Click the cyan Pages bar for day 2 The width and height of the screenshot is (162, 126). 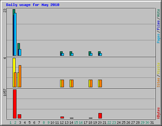tap(15, 34)
